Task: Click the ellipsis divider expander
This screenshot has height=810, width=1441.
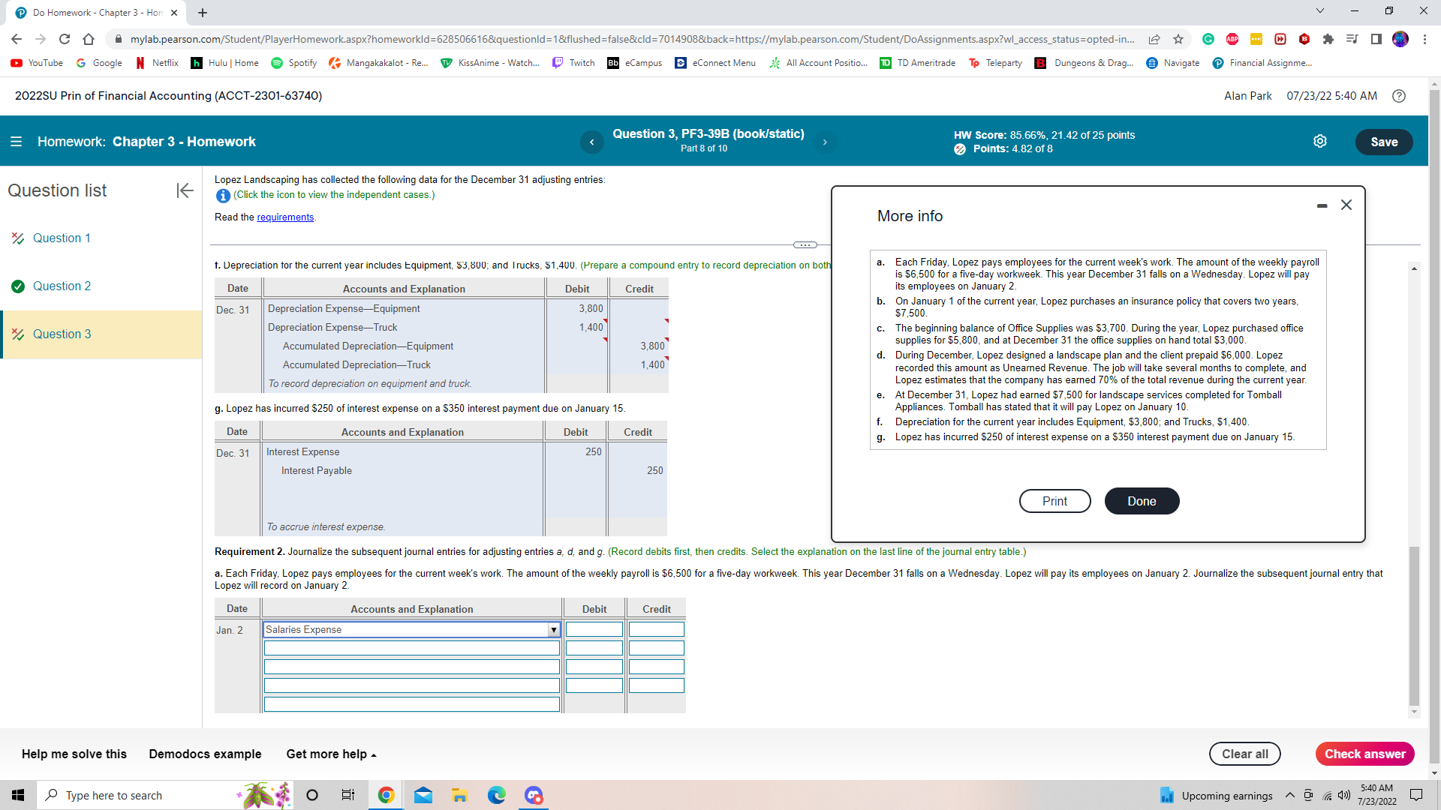Action: tap(805, 244)
